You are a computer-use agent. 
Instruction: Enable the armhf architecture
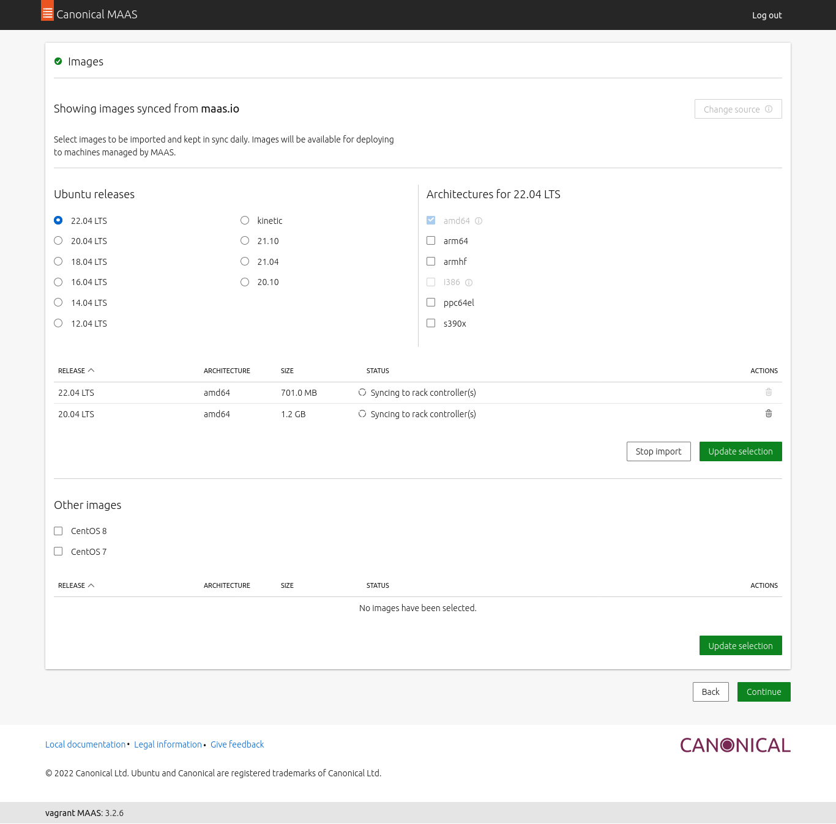(x=431, y=261)
